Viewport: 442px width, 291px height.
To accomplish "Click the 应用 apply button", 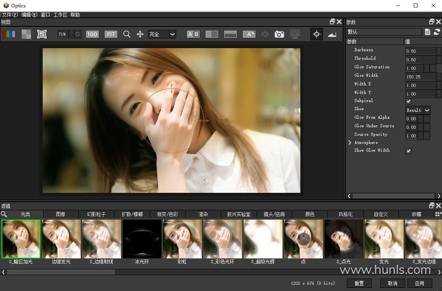I will (x=419, y=283).
